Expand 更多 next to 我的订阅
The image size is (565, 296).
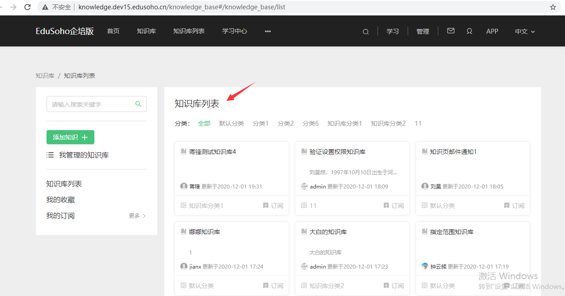click(137, 216)
